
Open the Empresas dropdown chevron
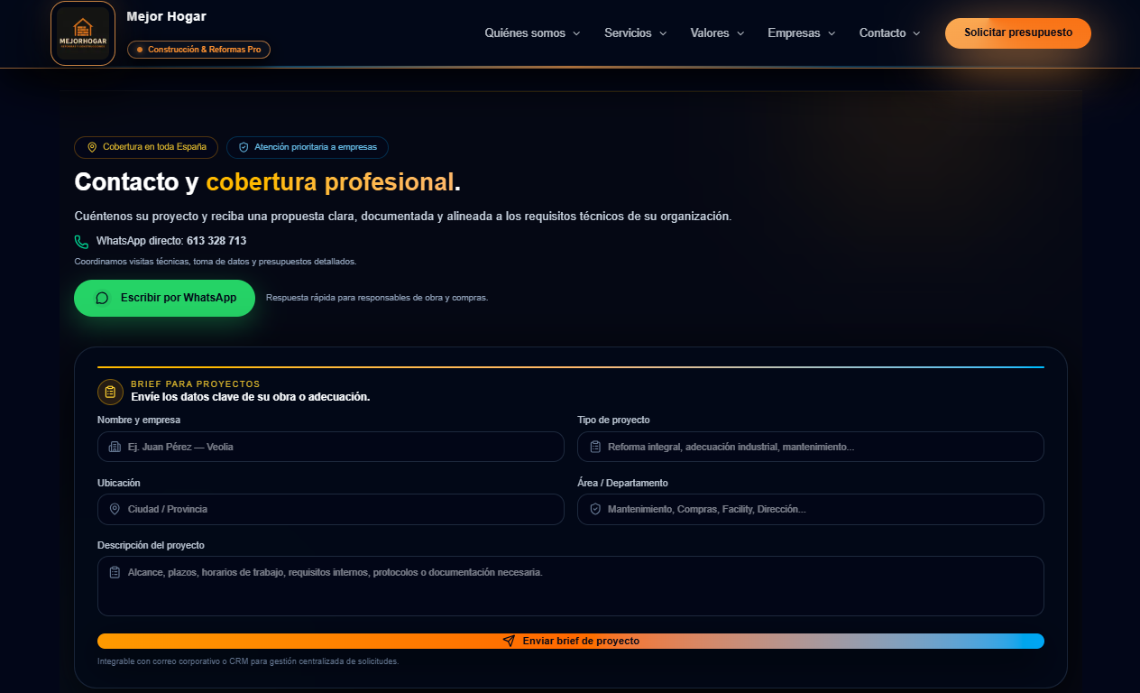coord(831,32)
